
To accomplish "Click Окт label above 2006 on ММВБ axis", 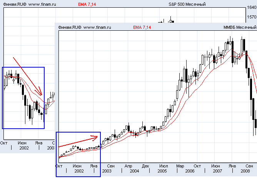I will pos(197,166).
